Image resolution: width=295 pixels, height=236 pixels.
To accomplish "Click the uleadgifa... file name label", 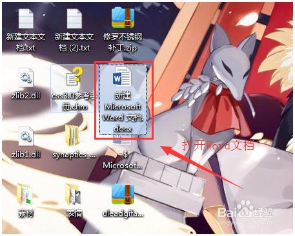I will tap(123, 213).
